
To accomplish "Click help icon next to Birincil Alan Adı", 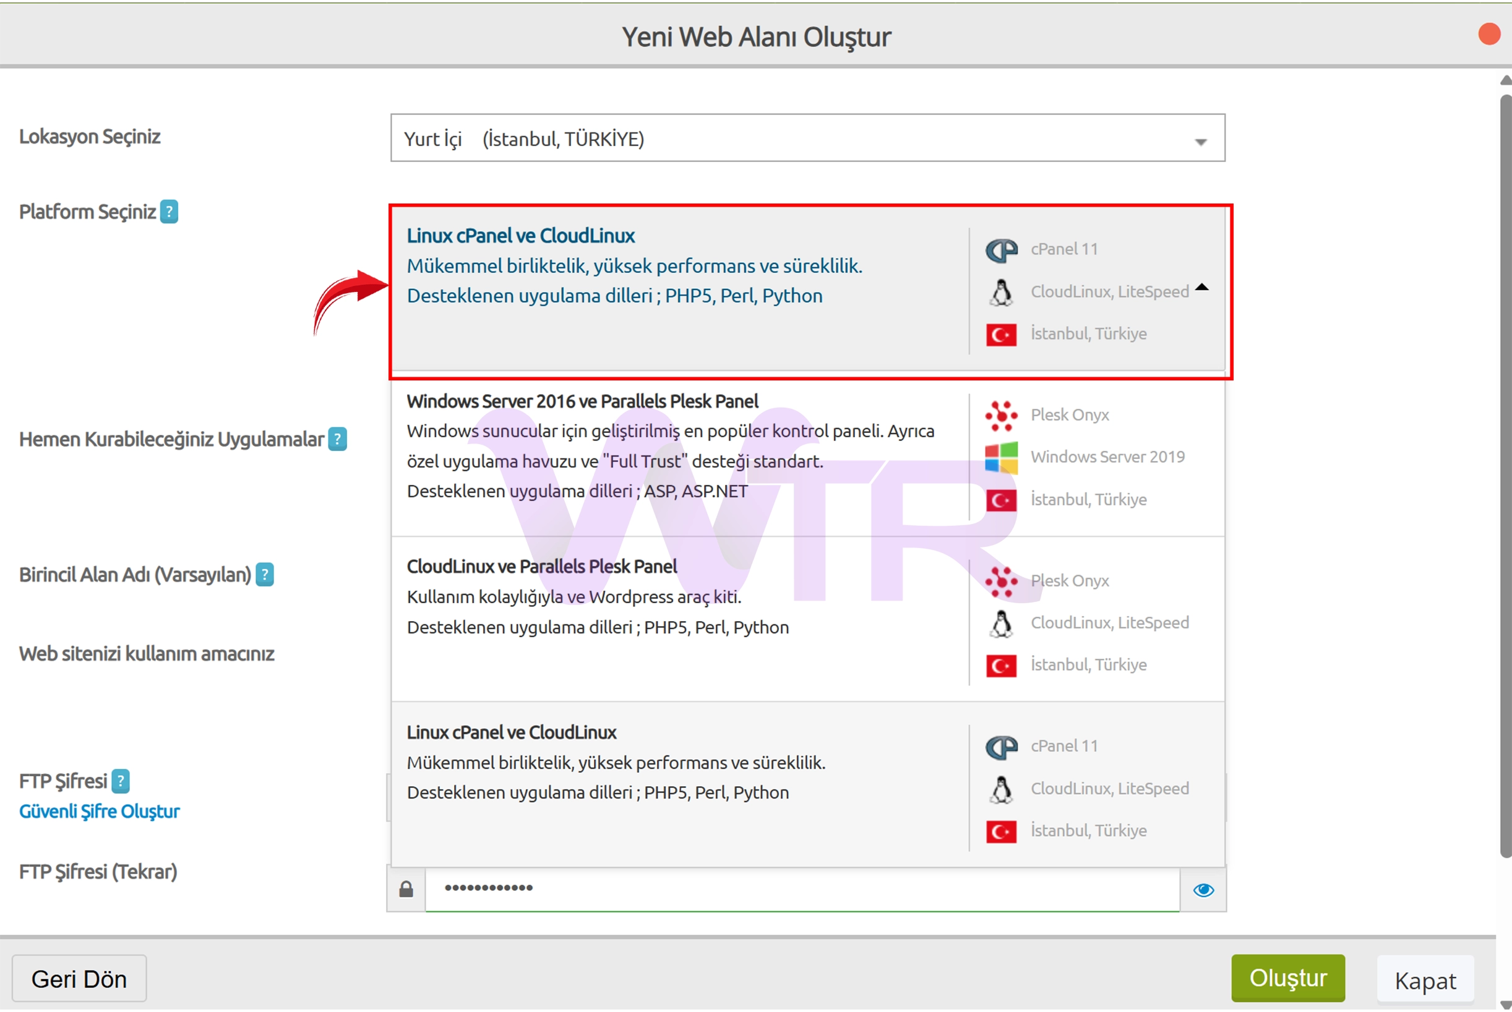I will (x=265, y=575).
